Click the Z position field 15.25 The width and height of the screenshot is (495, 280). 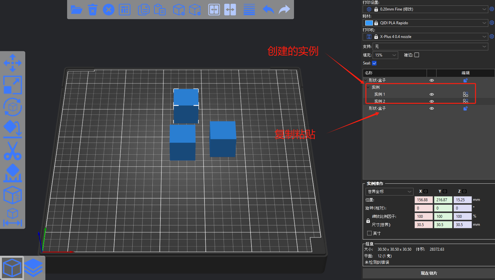point(462,200)
